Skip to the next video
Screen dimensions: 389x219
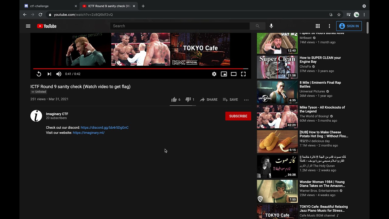pyautogui.click(x=49, y=74)
